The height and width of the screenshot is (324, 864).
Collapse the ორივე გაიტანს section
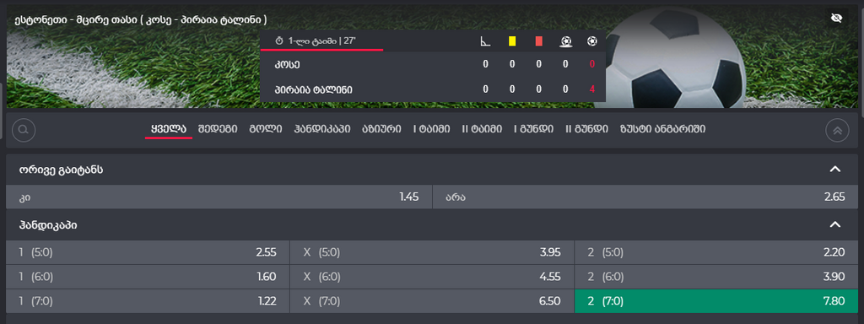(835, 169)
